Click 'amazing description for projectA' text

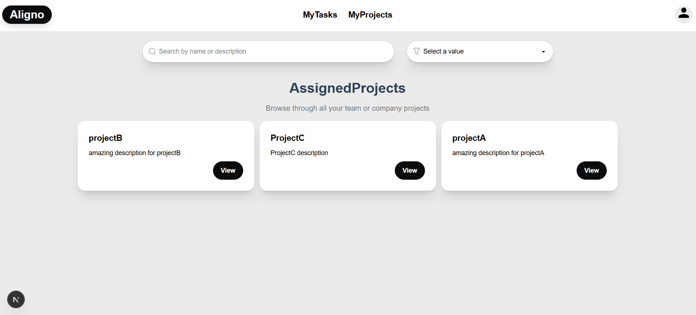click(x=498, y=153)
